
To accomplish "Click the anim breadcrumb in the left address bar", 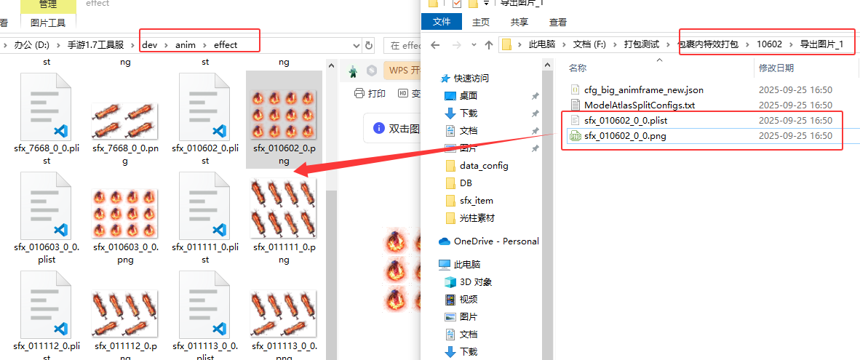I will pyautogui.click(x=186, y=45).
